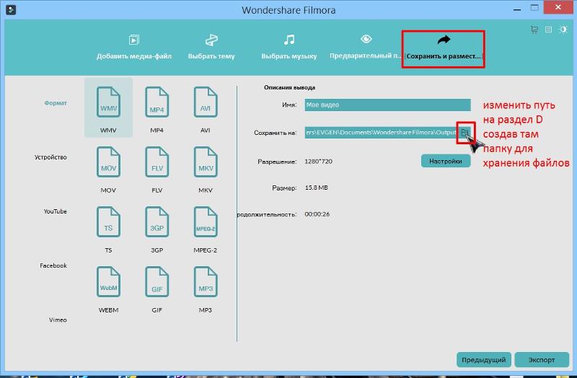Open the shopping cart icon
This screenshot has height=378, width=577.
tap(534, 30)
